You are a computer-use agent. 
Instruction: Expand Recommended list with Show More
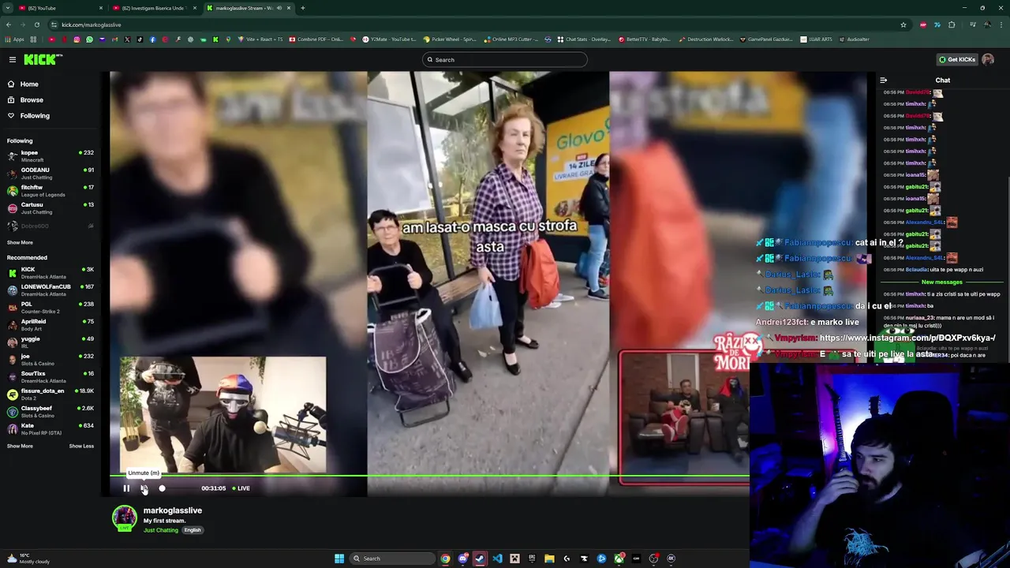[20, 447]
